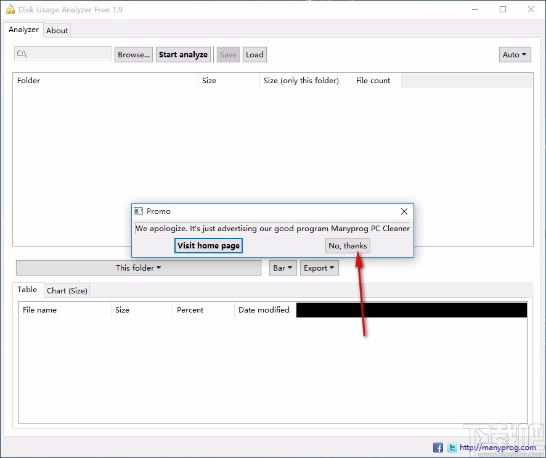Click the Facebook icon at bottom

pos(438,448)
